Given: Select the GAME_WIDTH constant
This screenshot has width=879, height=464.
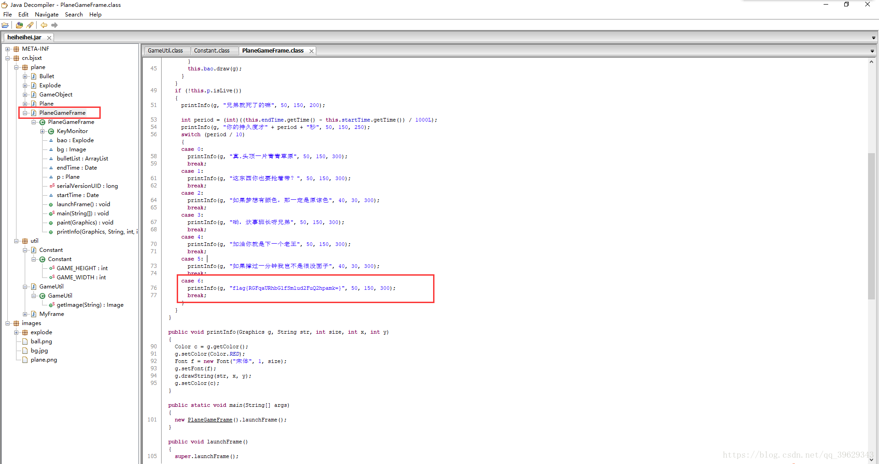Looking at the screenshot, I should [x=81, y=277].
